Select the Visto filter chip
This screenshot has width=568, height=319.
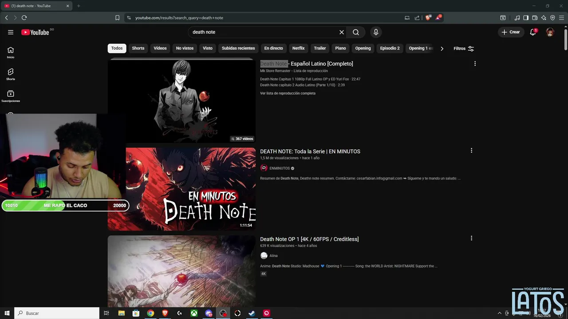click(208, 48)
